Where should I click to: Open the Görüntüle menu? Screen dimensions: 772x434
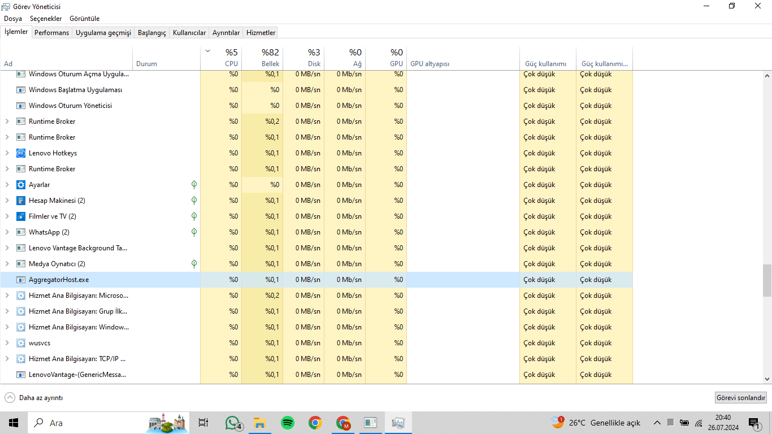point(84,19)
